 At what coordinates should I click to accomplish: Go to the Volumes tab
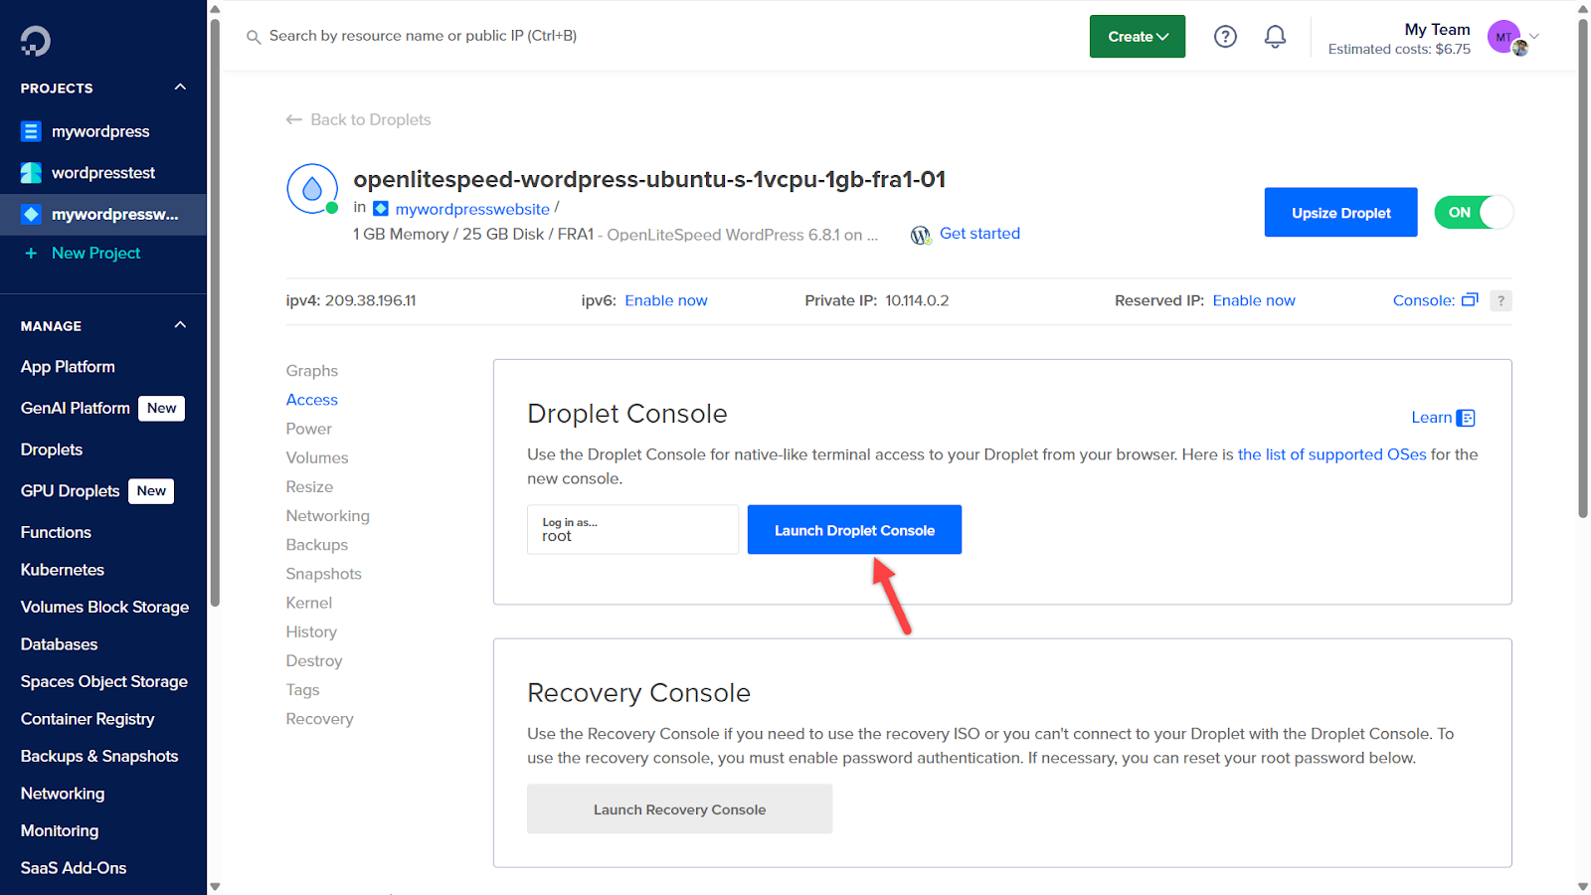[317, 457]
